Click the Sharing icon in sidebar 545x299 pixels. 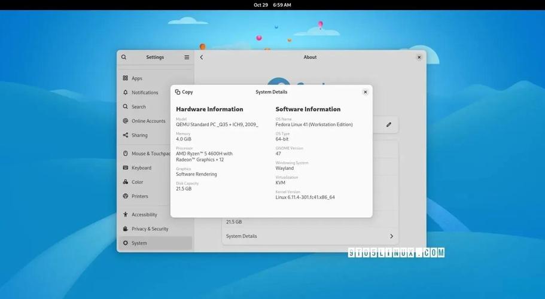pos(125,135)
